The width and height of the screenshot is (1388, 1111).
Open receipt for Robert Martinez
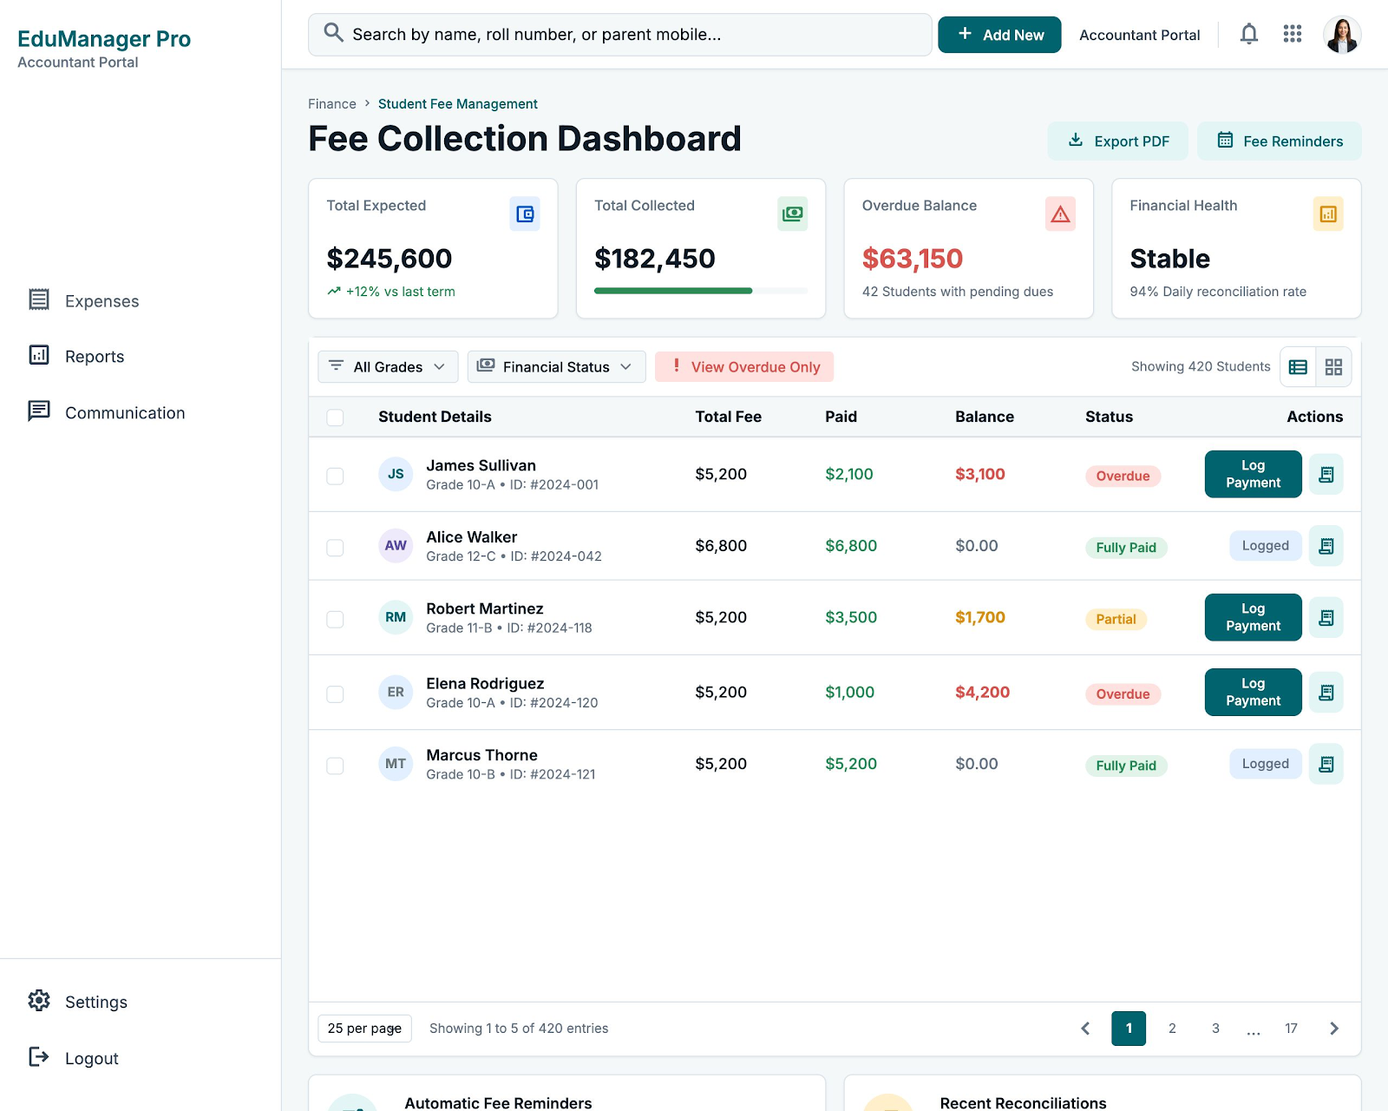click(1326, 617)
